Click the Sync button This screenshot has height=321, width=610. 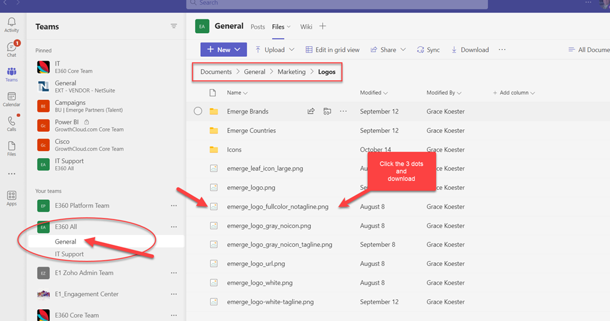point(429,50)
